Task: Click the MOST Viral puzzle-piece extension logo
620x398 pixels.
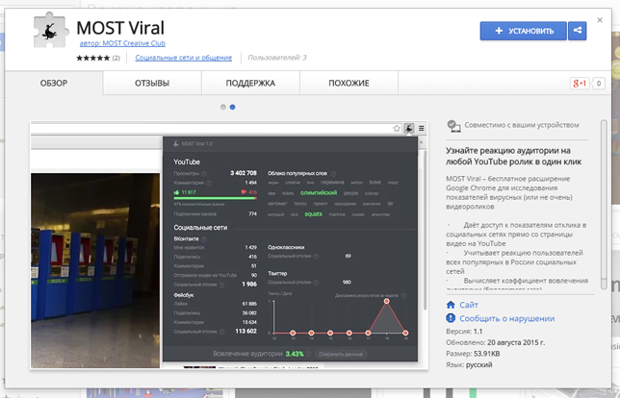Action: coord(51,30)
